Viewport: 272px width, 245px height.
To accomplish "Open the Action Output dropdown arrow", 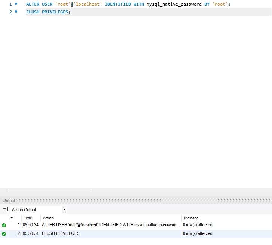I will pos(64,210).
